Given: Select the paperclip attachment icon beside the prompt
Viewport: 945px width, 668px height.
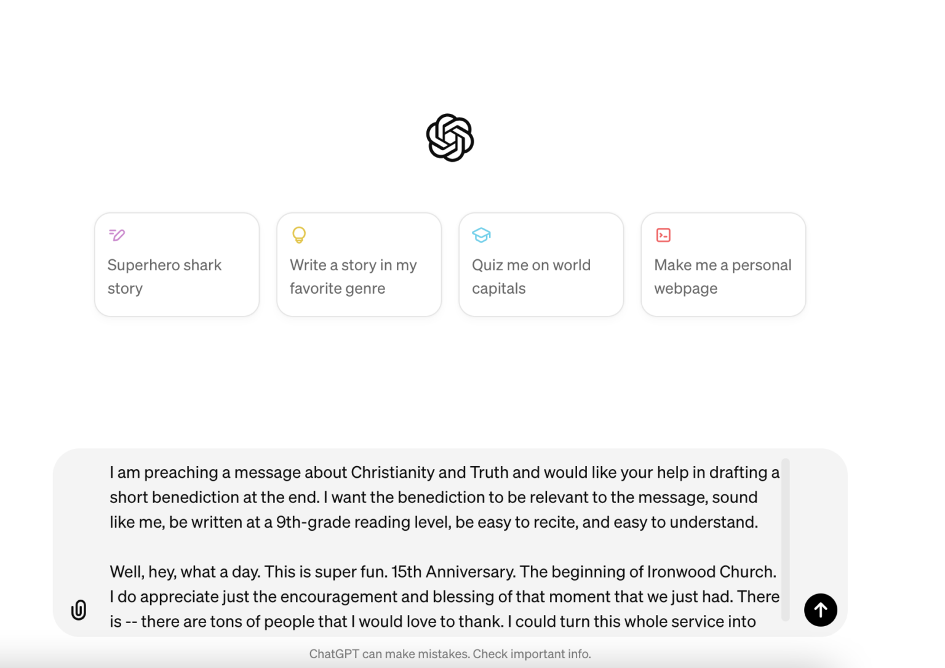Looking at the screenshot, I should coord(79,610).
